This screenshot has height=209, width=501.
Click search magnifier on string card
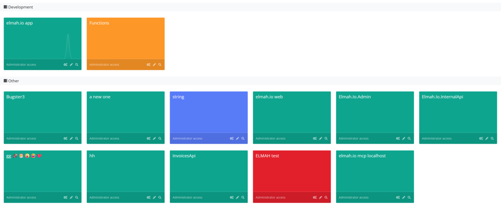coord(243,138)
